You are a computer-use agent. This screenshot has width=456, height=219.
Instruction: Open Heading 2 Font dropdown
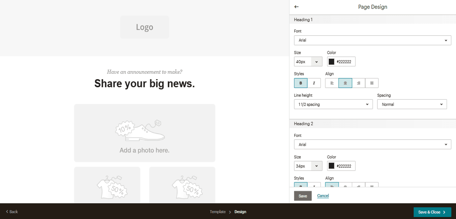pos(372,145)
